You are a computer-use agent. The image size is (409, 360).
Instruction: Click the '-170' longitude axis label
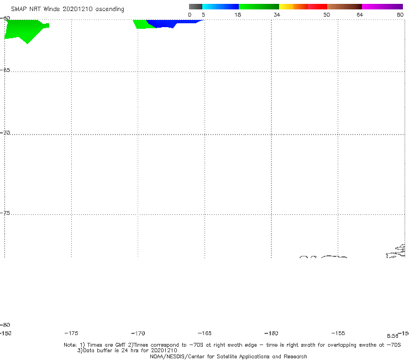pyautogui.click(x=138, y=333)
